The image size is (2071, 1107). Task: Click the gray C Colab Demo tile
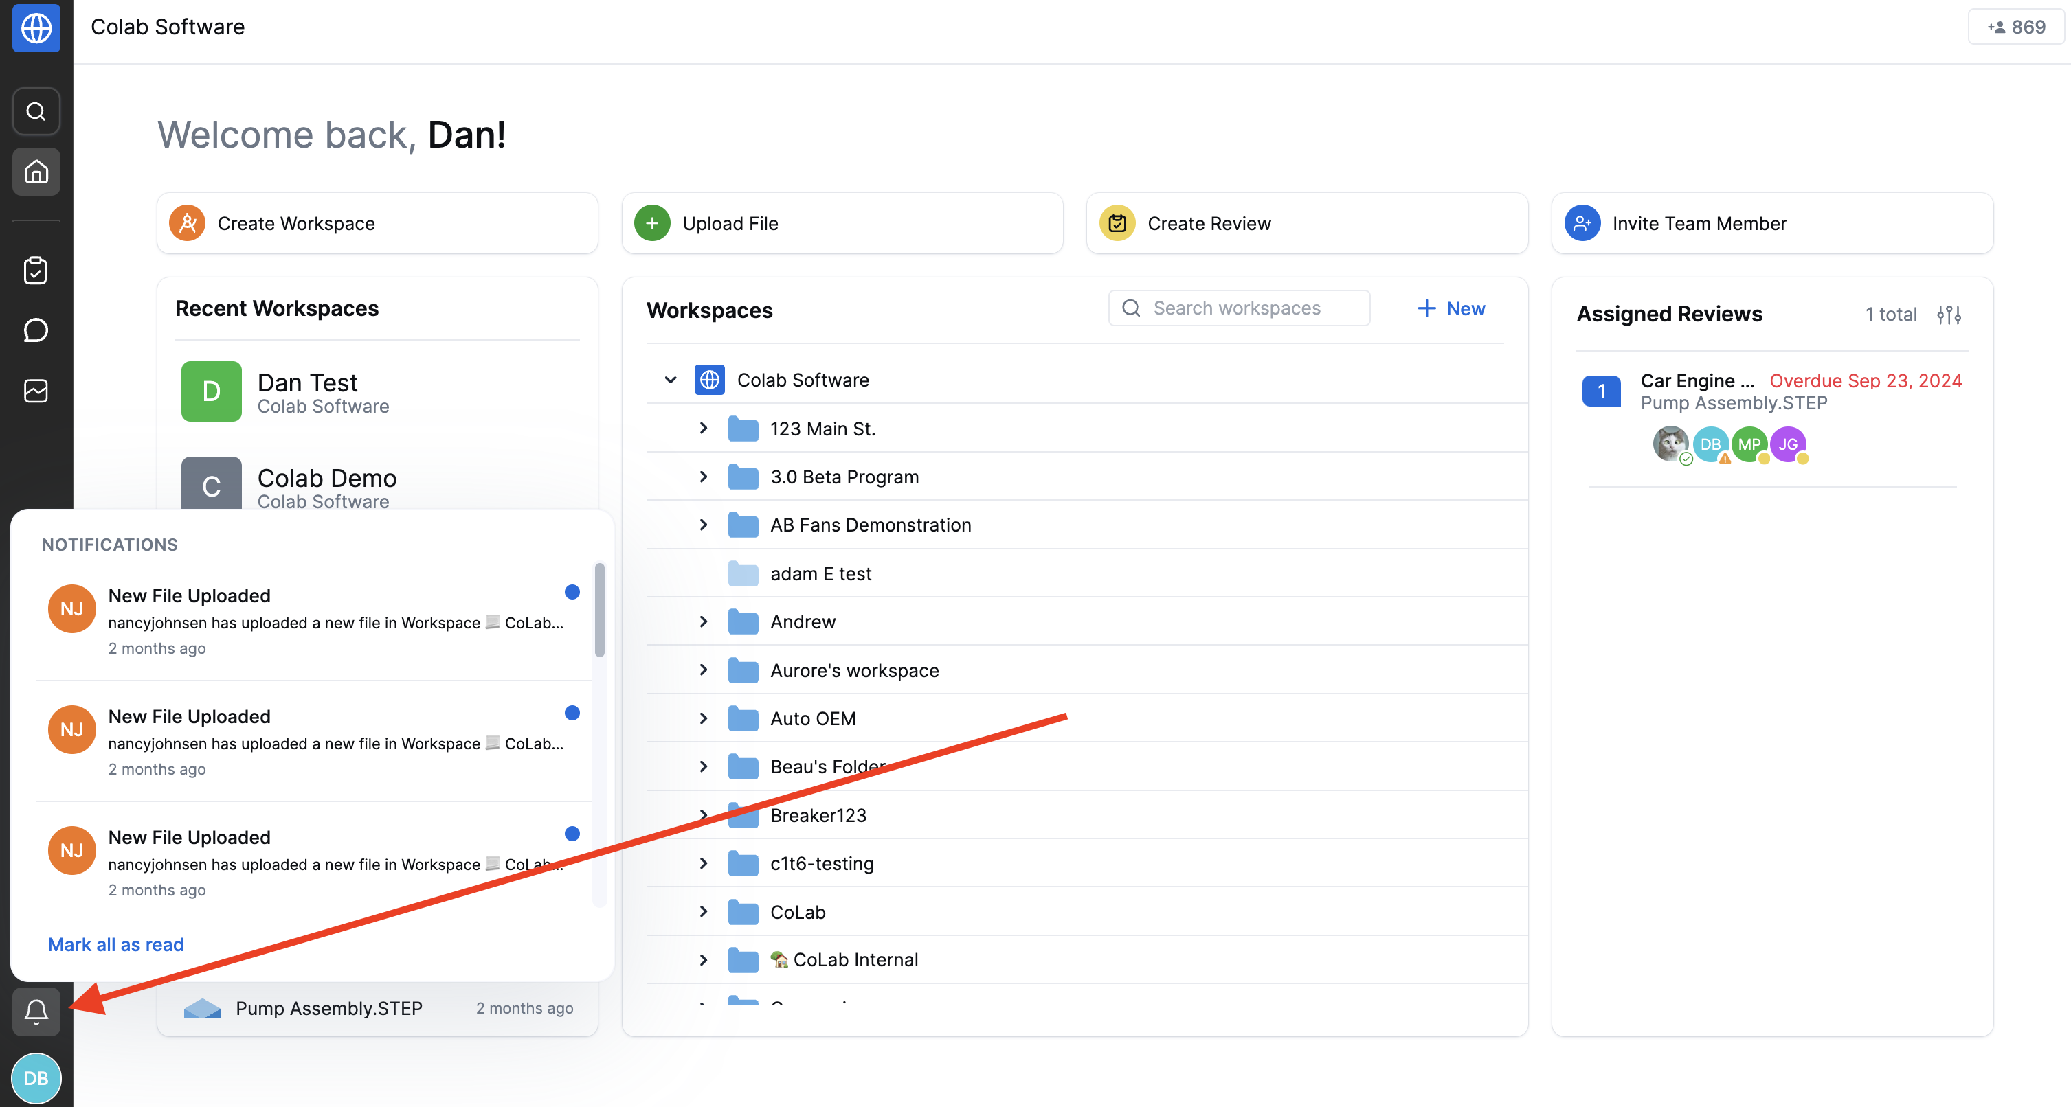212,483
